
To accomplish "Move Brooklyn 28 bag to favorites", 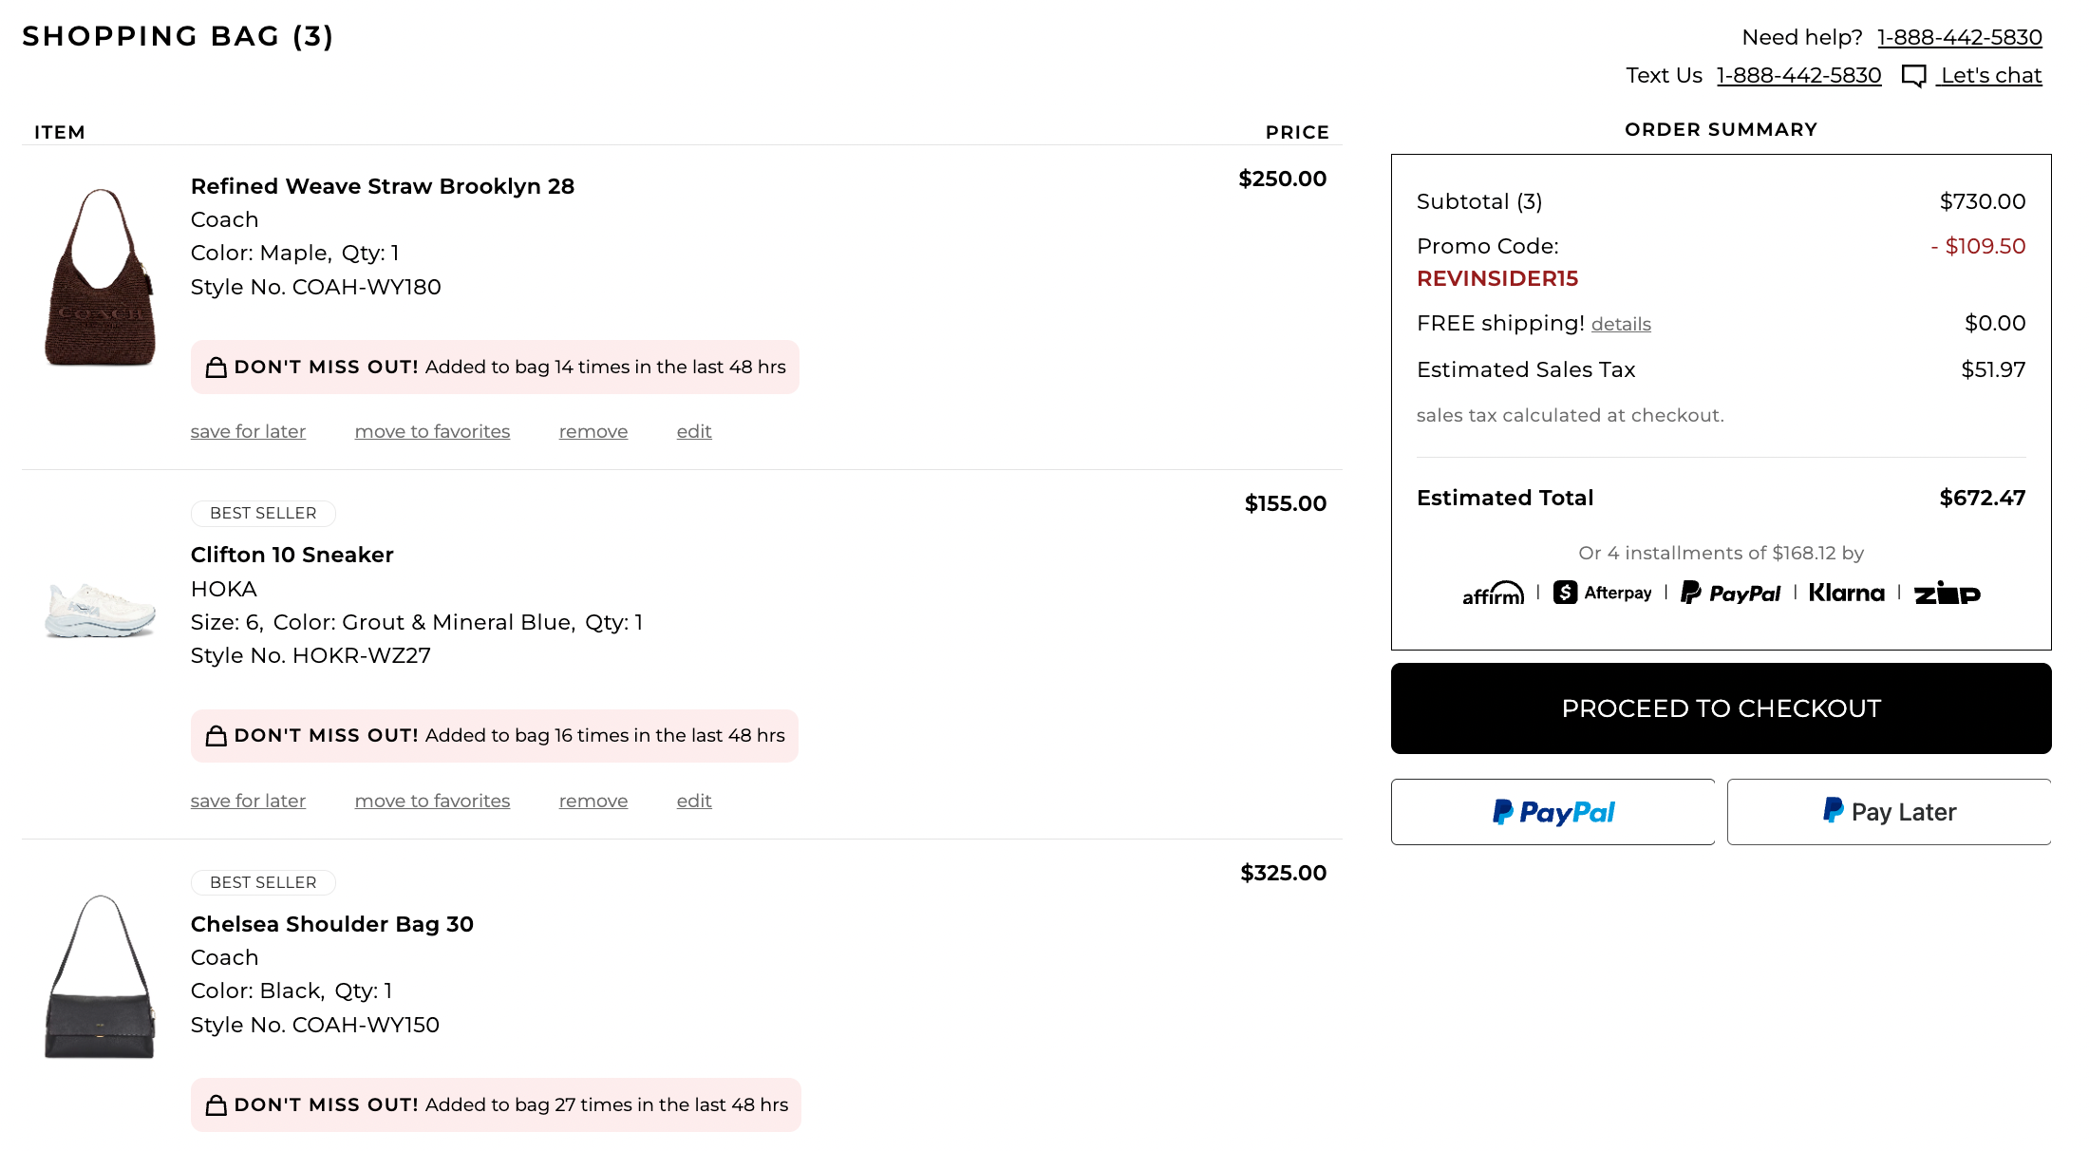I will click(432, 432).
